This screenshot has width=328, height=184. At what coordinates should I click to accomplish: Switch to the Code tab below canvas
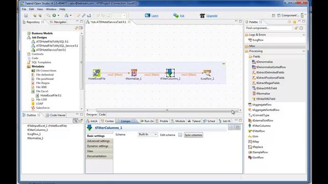(x=102, y=114)
